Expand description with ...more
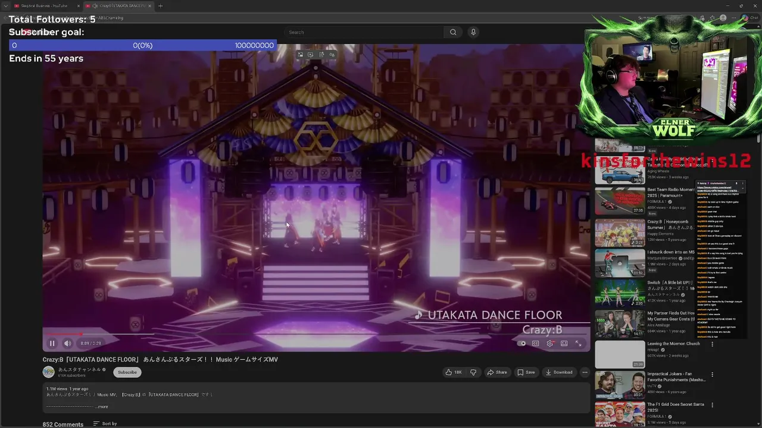This screenshot has height=428, width=762. point(102,407)
